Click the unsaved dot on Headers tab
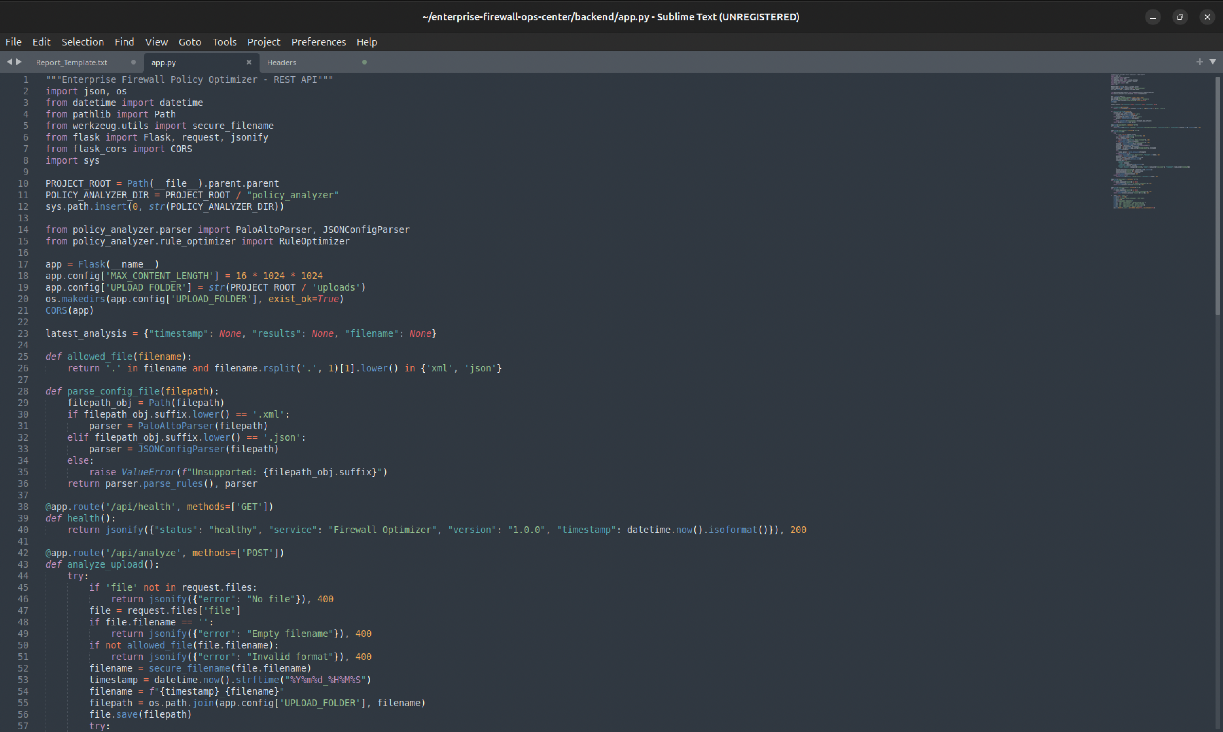The width and height of the screenshot is (1223, 732). (x=364, y=62)
